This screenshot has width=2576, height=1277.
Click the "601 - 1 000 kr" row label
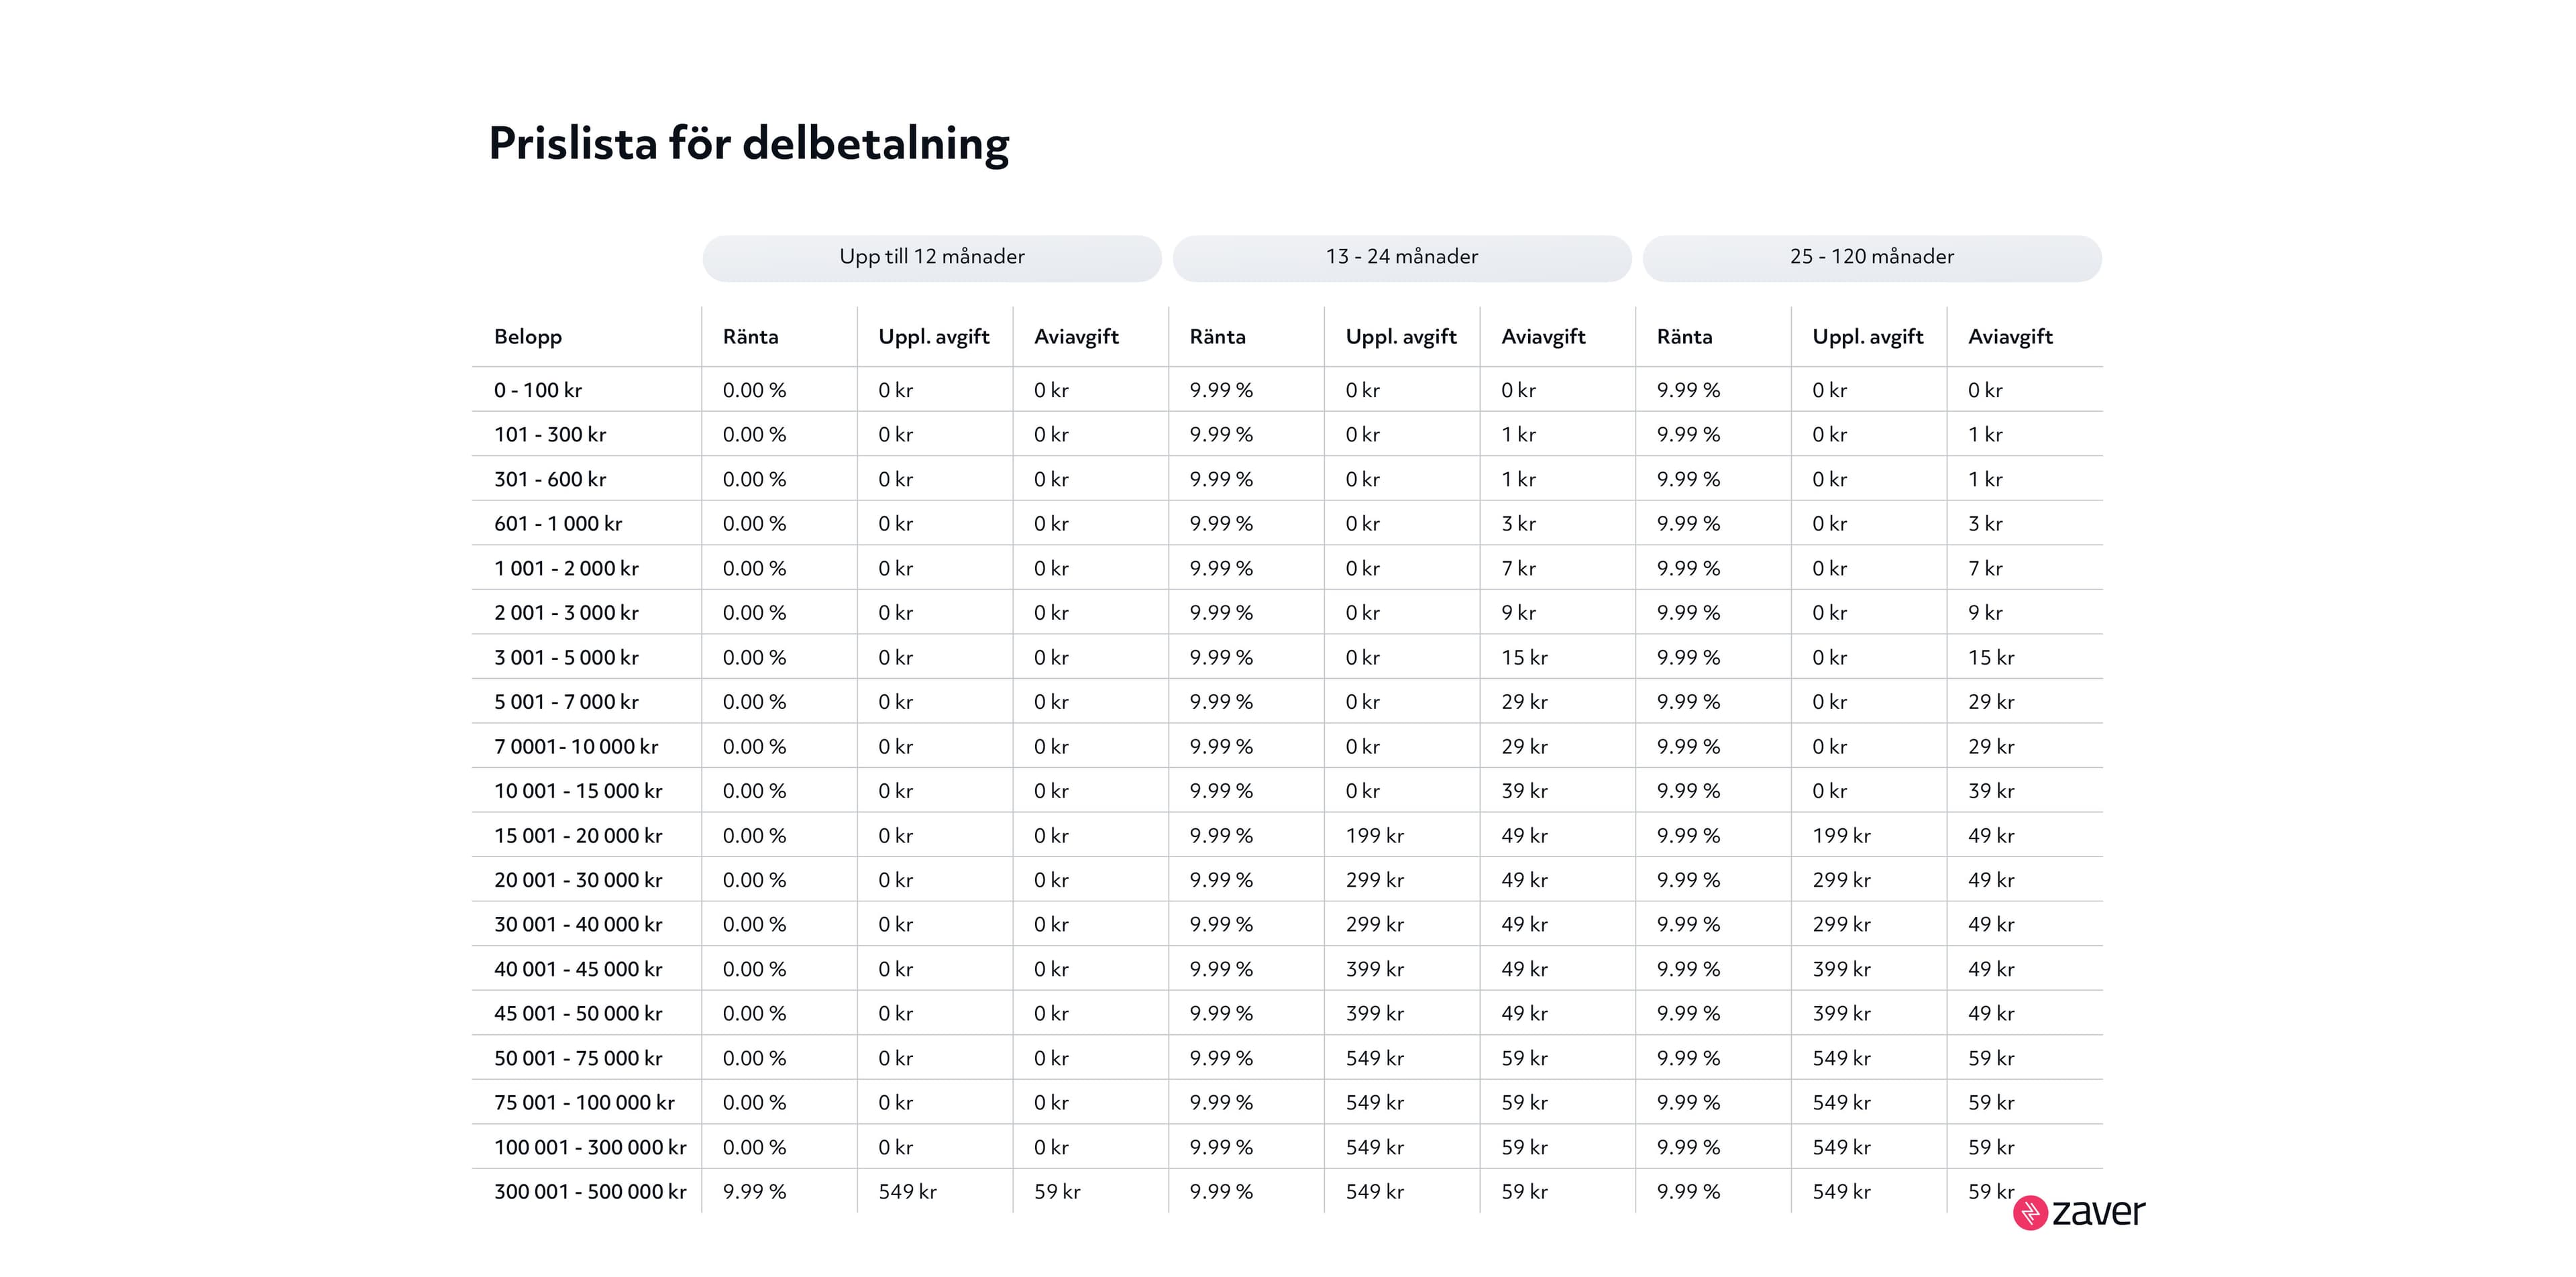point(558,524)
